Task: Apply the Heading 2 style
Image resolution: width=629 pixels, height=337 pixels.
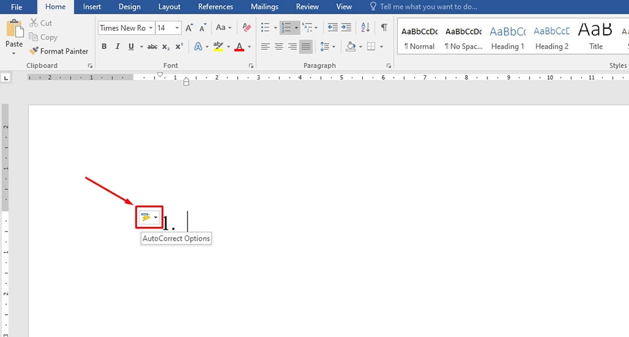Action: pyautogui.click(x=552, y=38)
